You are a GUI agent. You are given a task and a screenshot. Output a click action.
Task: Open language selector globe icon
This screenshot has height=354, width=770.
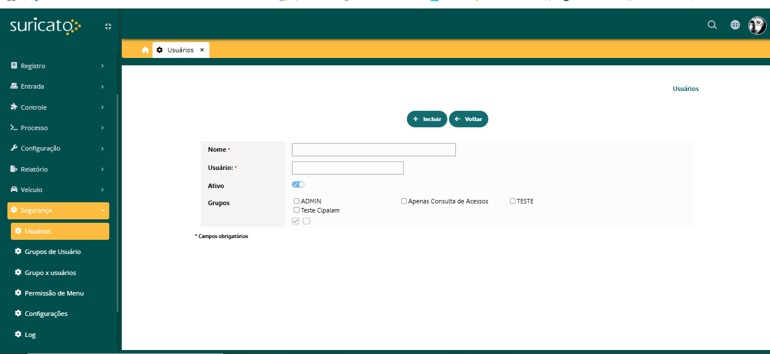tap(735, 25)
